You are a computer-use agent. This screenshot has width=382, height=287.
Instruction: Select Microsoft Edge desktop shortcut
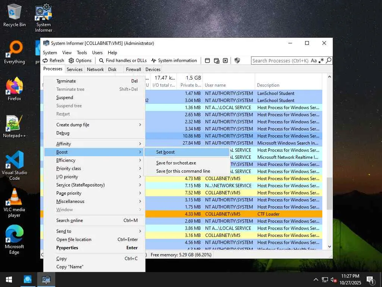[15, 240]
